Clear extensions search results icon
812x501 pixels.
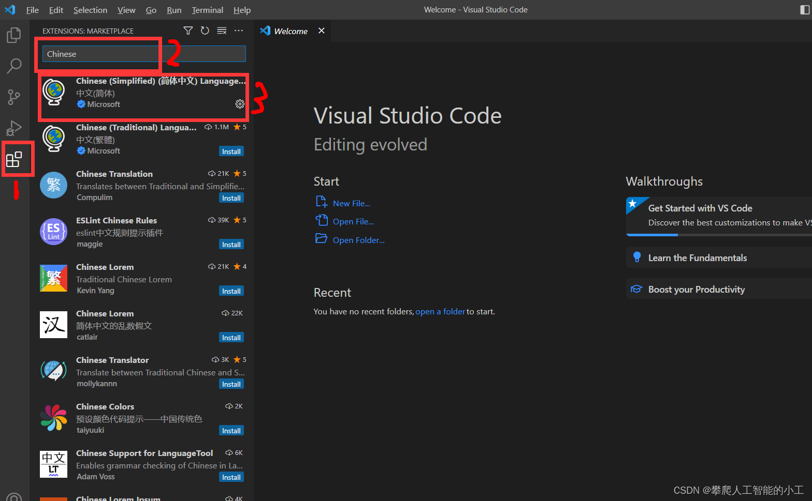point(222,31)
